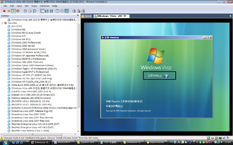233x145 pixels.
Task: Click the sidebar scroll up arrow
Action: pos(78,20)
